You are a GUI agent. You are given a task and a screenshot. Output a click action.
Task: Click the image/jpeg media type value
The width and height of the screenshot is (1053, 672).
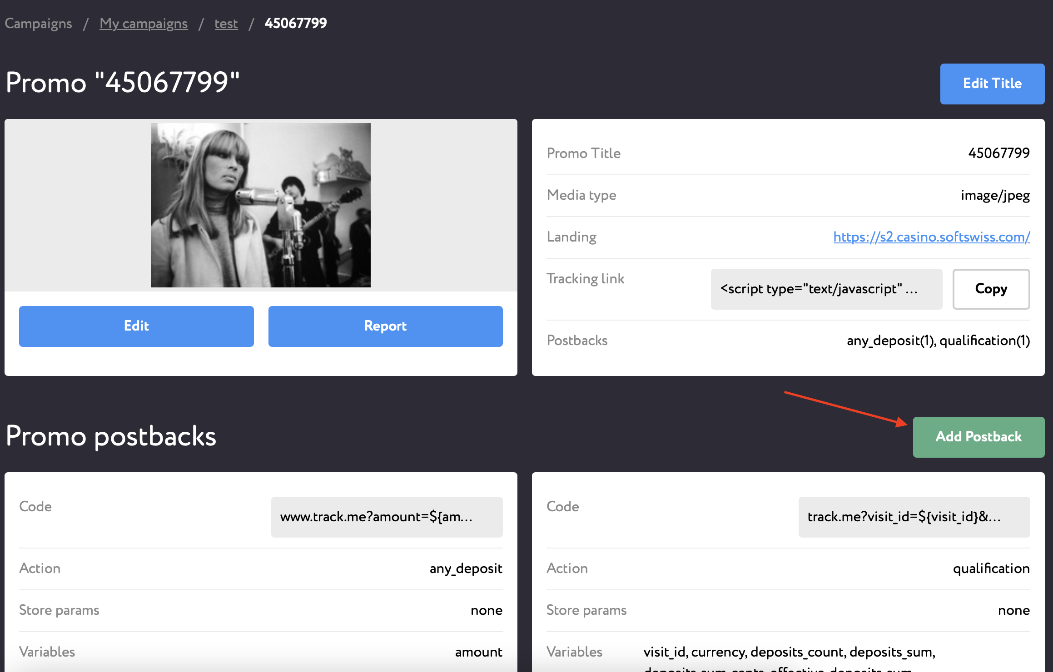tap(995, 195)
